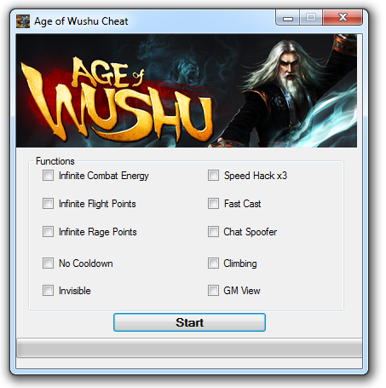Check the Climbing checkbox
The height and width of the screenshot is (388, 386).
(x=213, y=263)
